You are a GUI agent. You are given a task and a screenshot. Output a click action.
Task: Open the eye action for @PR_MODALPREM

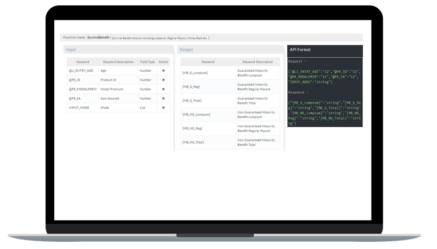(163, 89)
